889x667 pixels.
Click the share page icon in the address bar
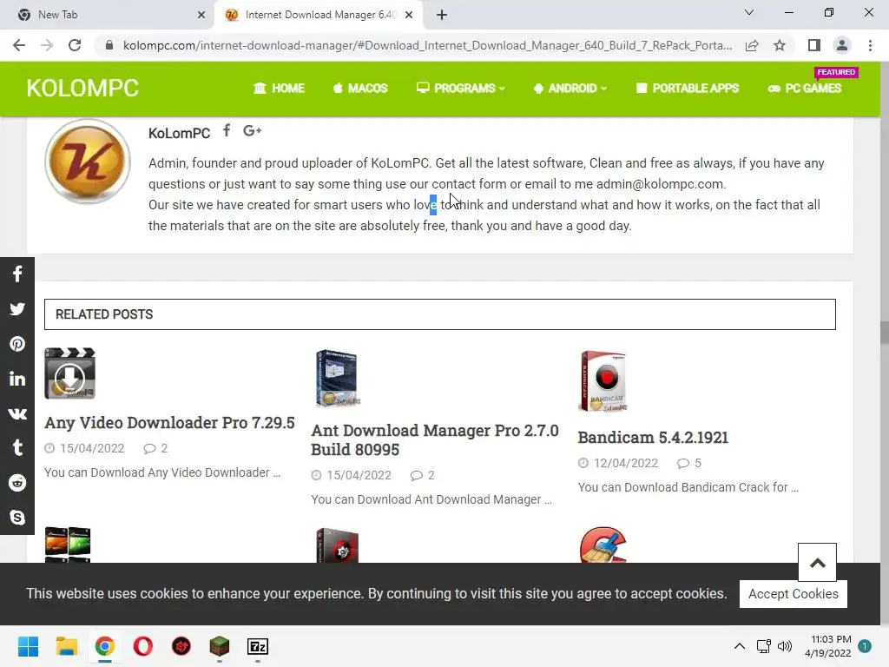pyautogui.click(x=752, y=45)
